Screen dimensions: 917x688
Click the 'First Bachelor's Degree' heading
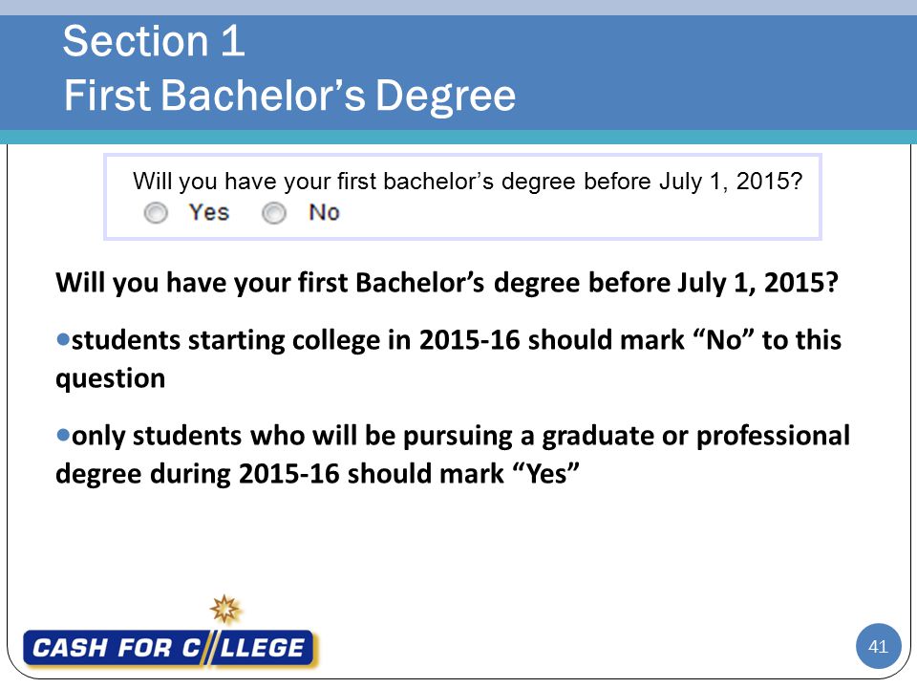pyautogui.click(x=289, y=95)
